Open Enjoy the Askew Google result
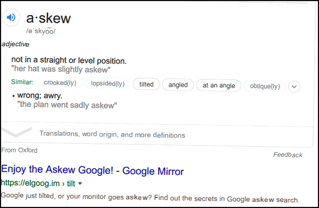Image resolution: width=319 pixels, height=208 pixels. pyautogui.click(x=92, y=170)
